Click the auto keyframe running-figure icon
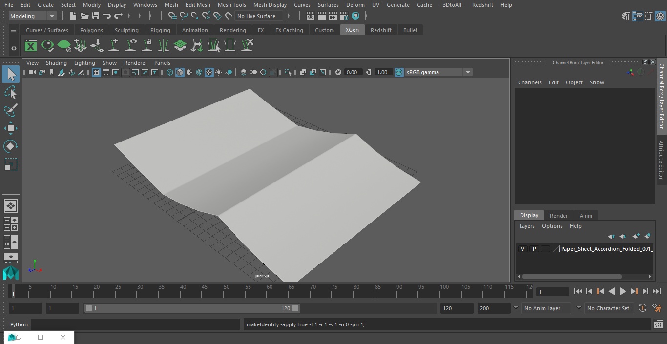Image resolution: width=667 pixels, height=344 pixels. click(x=657, y=308)
